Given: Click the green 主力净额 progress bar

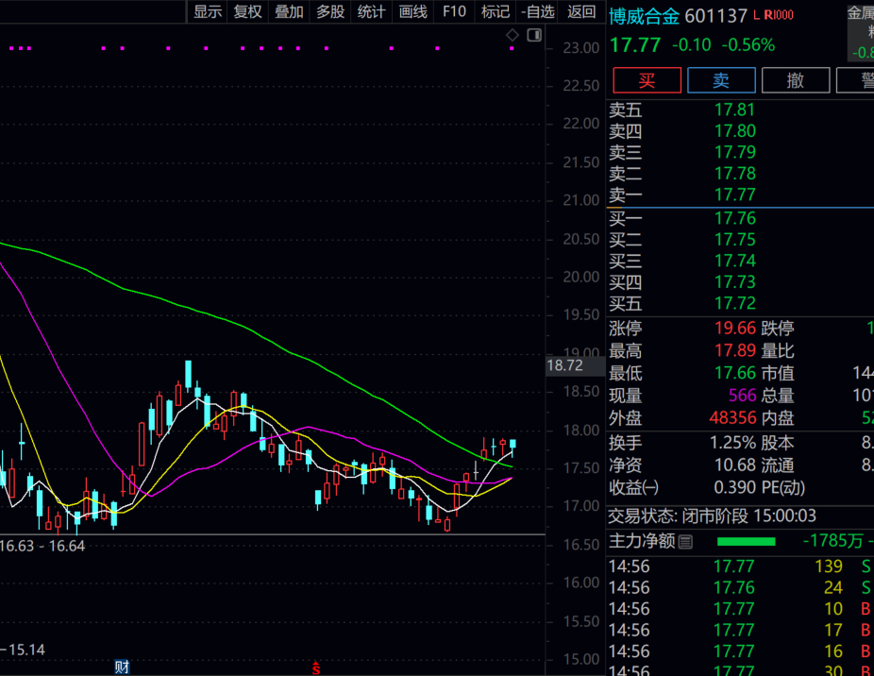Looking at the screenshot, I should point(746,542).
